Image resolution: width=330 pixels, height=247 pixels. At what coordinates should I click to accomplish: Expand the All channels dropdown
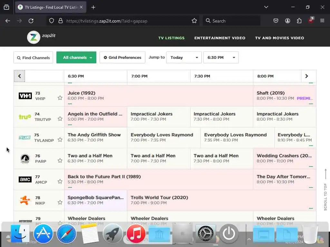76,57
